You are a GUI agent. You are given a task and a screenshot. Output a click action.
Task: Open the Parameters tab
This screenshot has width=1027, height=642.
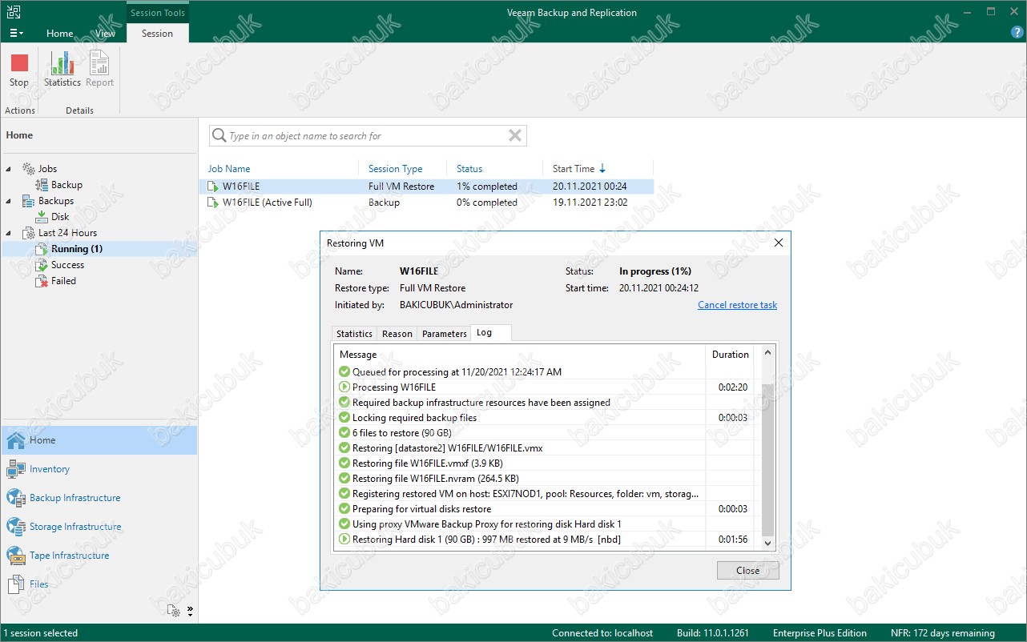(x=444, y=334)
